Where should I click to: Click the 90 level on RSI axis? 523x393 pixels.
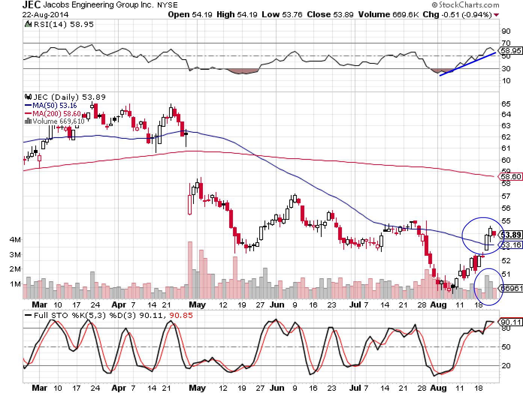(506, 31)
